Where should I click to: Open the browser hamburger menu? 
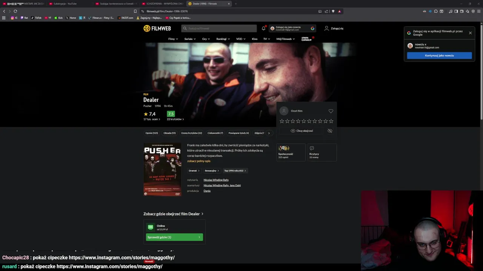pos(479,11)
